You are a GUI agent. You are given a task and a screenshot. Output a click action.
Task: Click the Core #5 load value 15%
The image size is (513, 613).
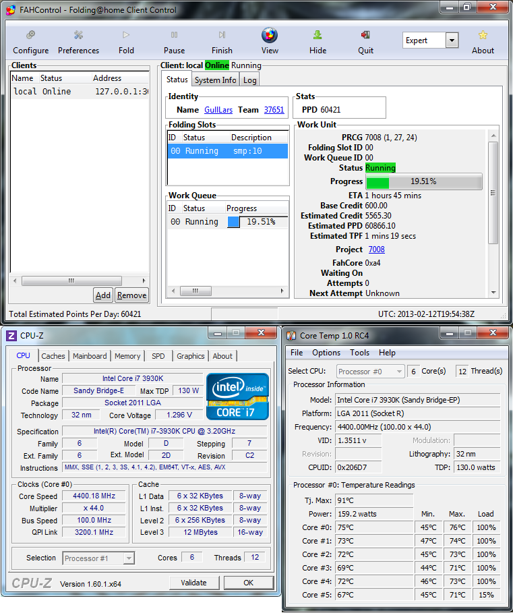click(486, 595)
